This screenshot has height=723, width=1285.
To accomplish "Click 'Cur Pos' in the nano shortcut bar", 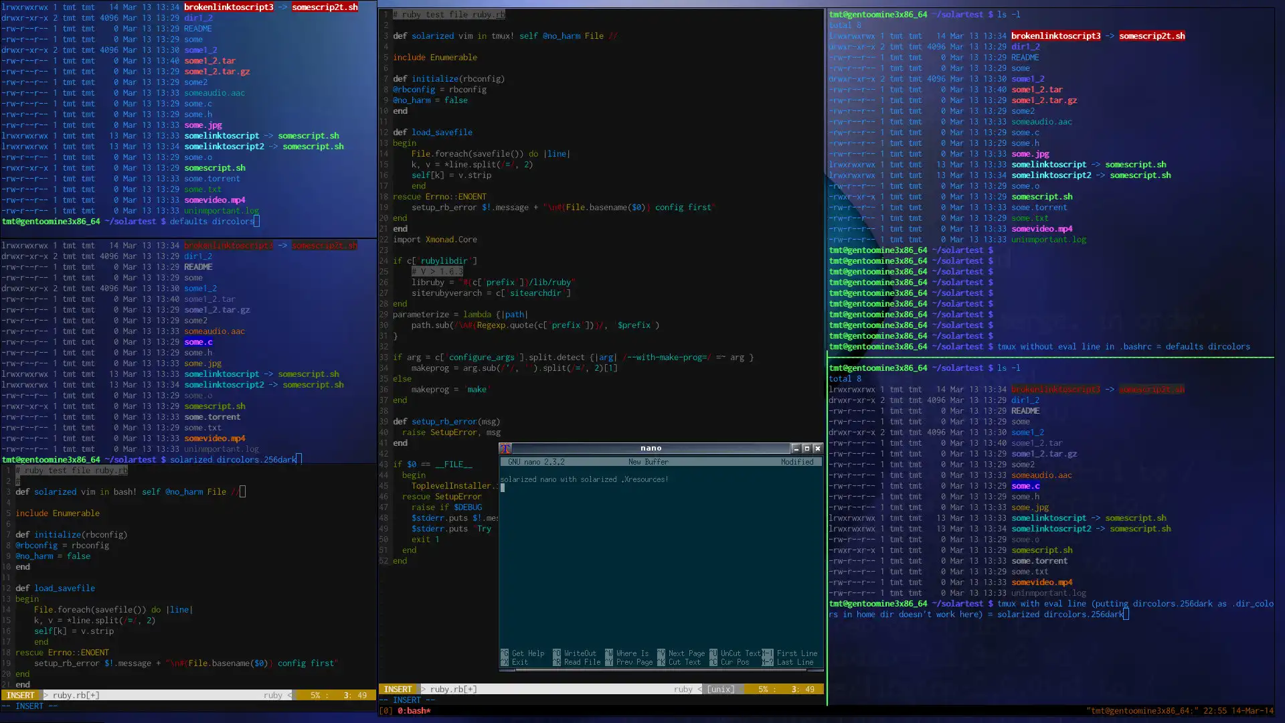I will (x=735, y=662).
